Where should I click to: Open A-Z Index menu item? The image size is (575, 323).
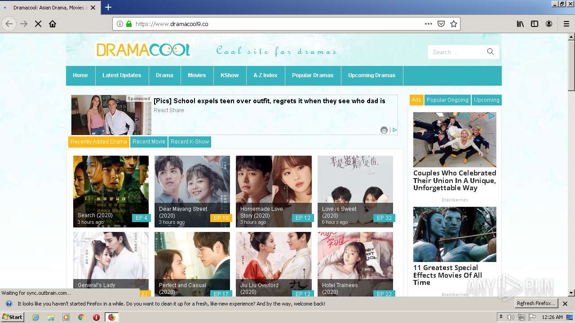[x=265, y=75]
